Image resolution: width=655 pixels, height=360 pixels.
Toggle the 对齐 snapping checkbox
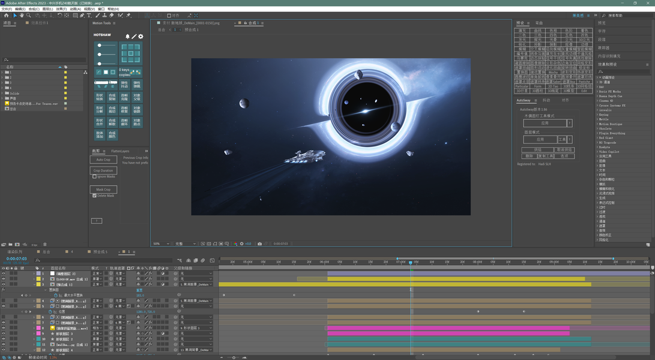coord(169,16)
